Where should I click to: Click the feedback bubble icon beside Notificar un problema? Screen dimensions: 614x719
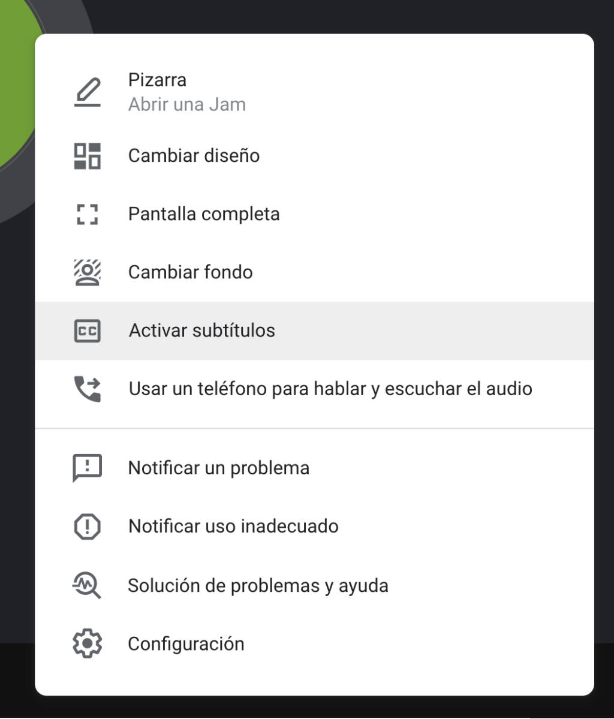(88, 468)
